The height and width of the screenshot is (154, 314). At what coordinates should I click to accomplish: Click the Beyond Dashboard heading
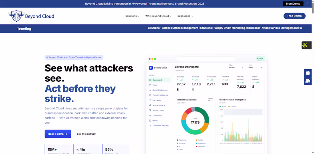pos(187,67)
